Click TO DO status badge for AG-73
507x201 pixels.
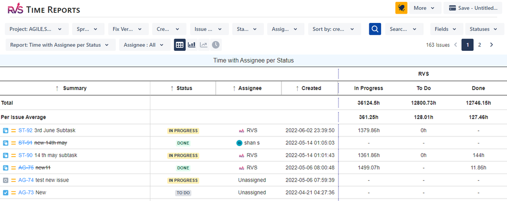pos(183,193)
